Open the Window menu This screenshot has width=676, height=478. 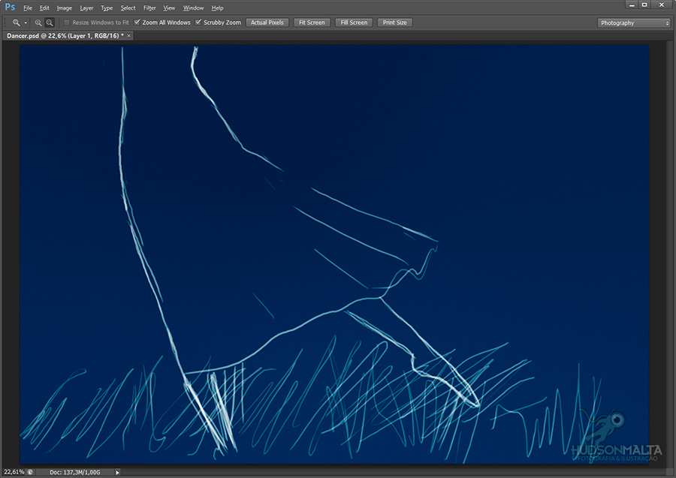pos(193,8)
